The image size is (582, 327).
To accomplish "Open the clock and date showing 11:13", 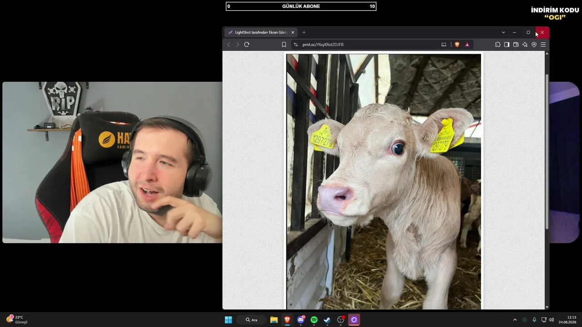I will (567, 320).
